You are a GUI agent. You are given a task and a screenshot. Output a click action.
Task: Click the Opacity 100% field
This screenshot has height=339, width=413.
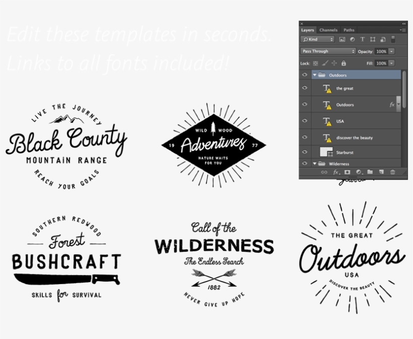click(x=381, y=51)
